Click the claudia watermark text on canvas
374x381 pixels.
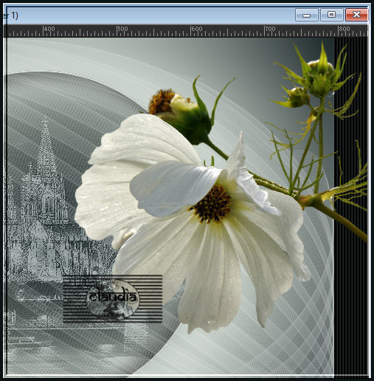pyautogui.click(x=113, y=296)
